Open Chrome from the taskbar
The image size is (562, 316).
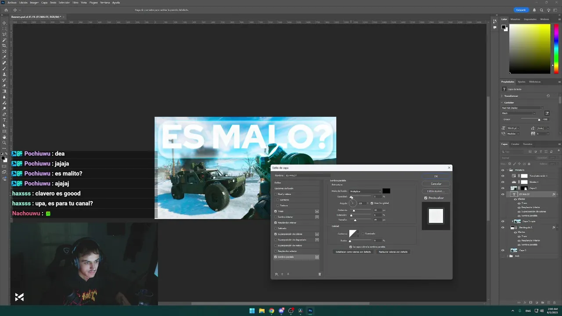(271, 311)
